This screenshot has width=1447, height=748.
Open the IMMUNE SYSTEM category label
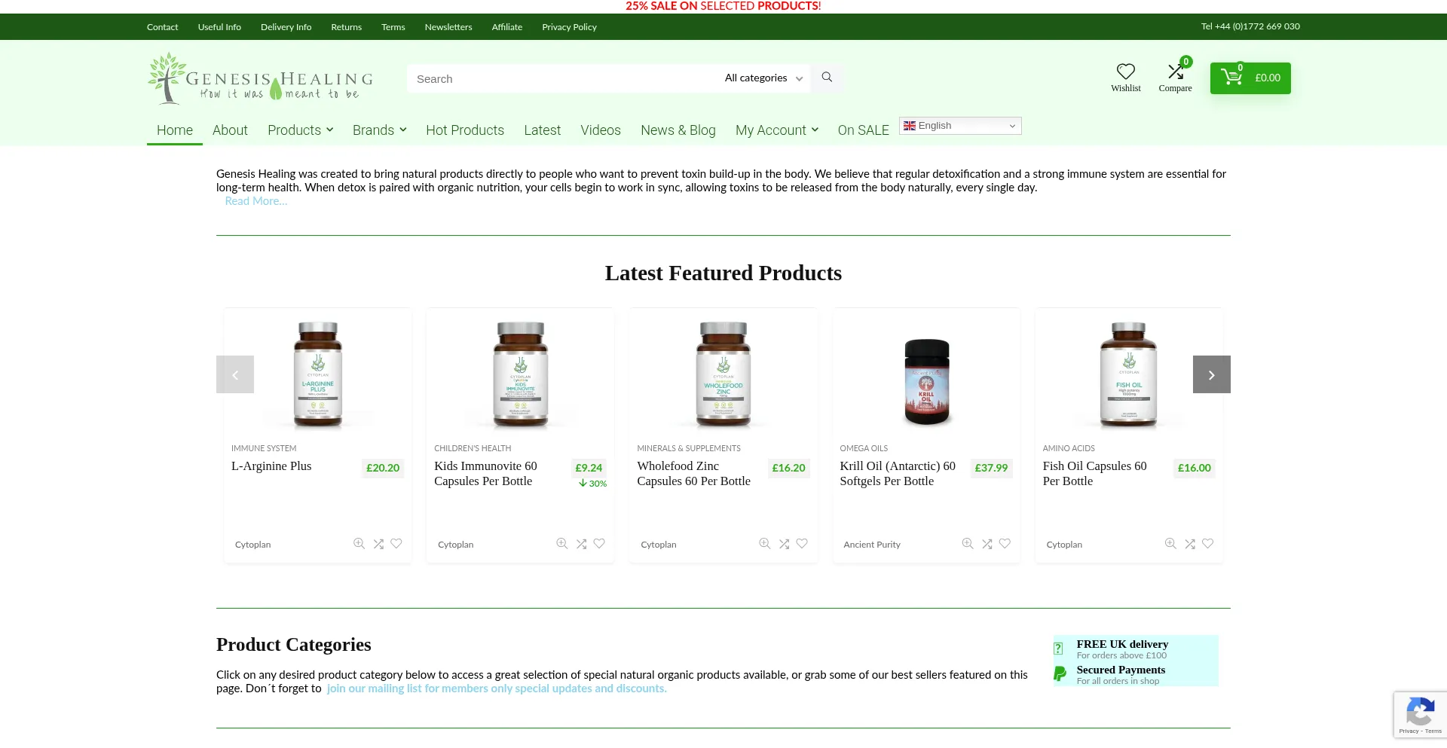click(264, 448)
